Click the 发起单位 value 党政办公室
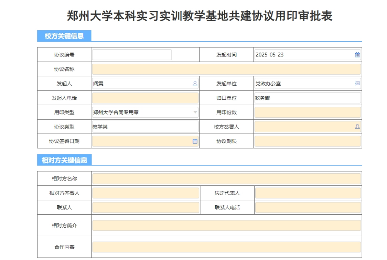 point(268,84)
